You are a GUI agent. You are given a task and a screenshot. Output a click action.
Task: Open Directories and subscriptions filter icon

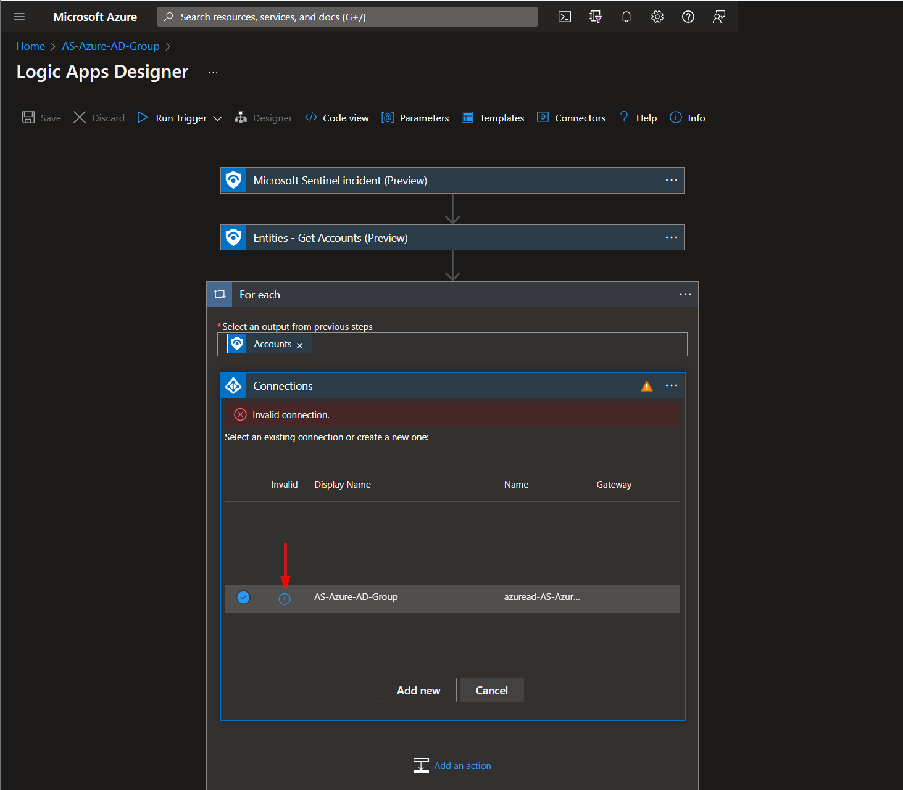click(x=595, y=17)
